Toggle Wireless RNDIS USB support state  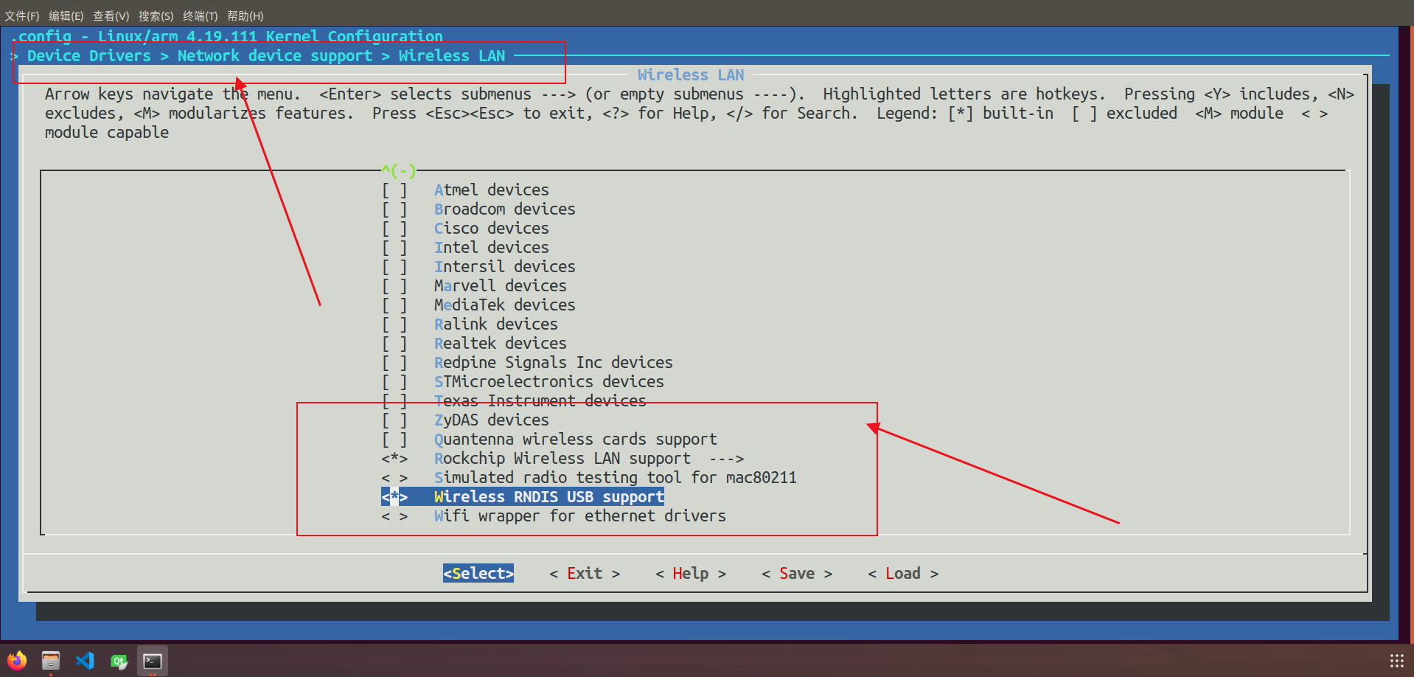pyautogui.click(x=394, y=497)
